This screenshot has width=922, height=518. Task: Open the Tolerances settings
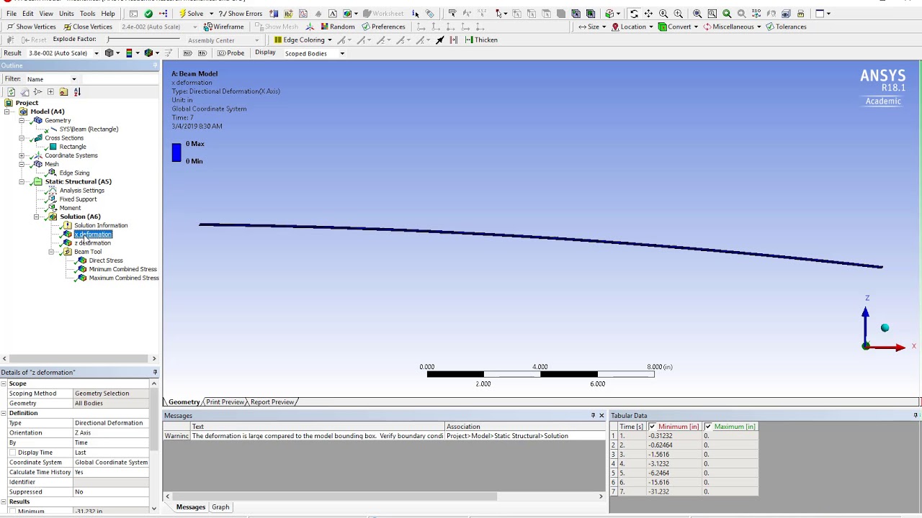(786, 27)
